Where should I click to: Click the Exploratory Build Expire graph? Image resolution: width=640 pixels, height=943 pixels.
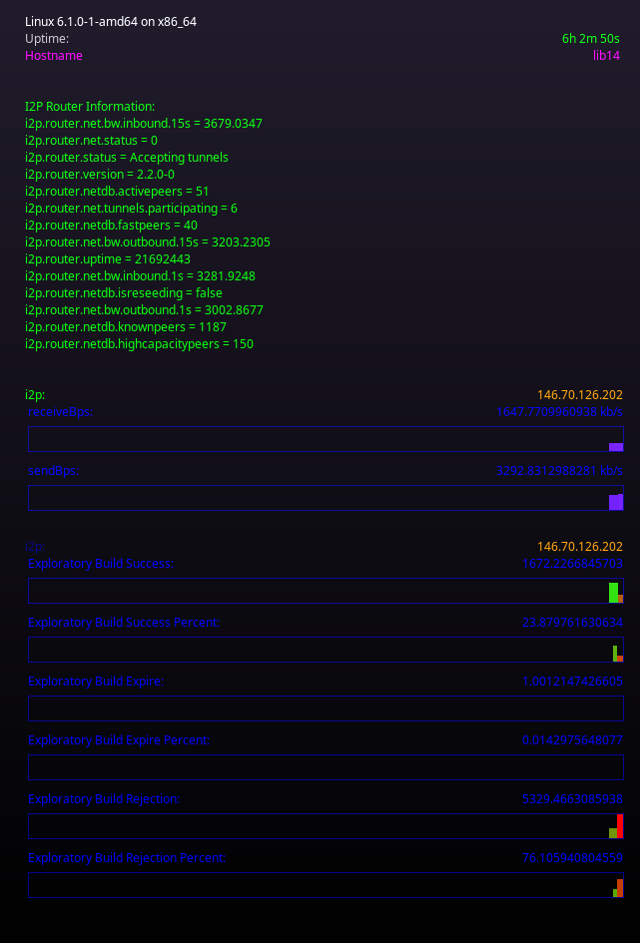click(325, 708)
